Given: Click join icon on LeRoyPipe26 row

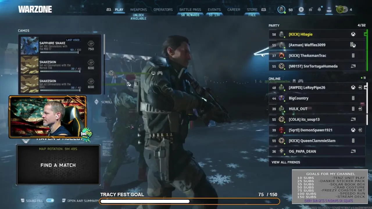Looking at the screenshot, I should pyautogui.click(x=360, y=87).
